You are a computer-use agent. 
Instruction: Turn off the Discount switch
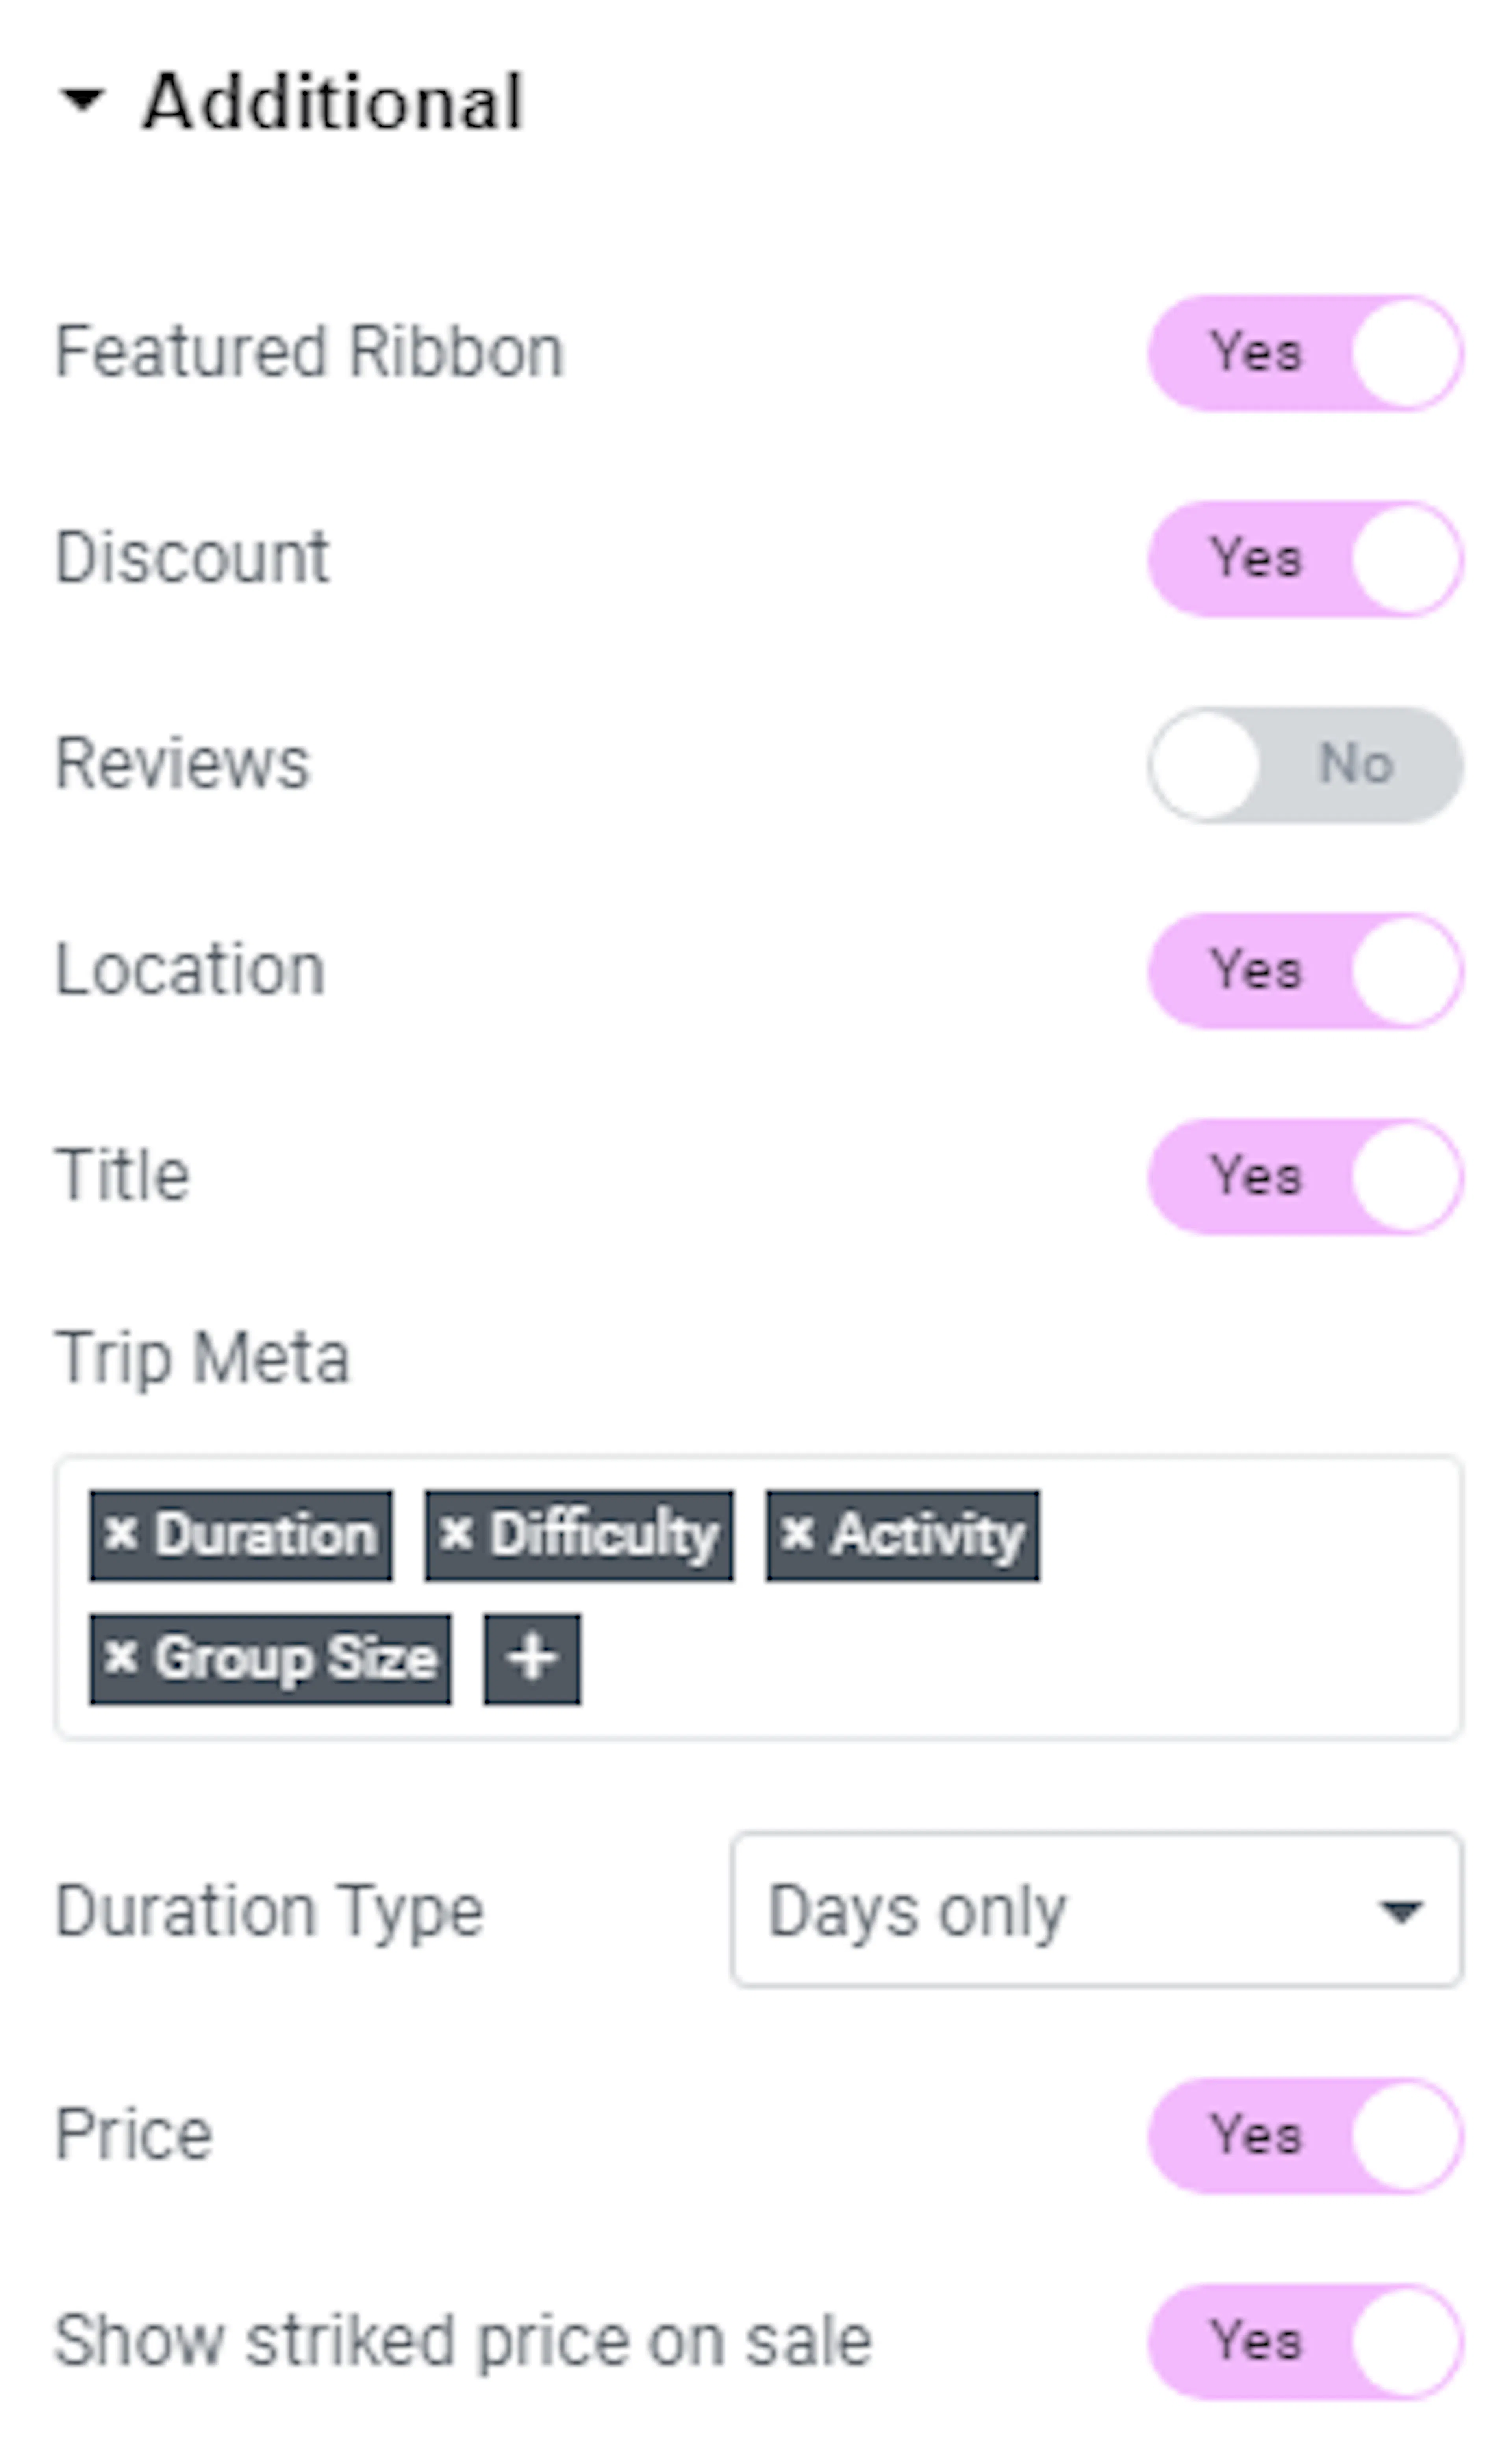coord(1305,558)
